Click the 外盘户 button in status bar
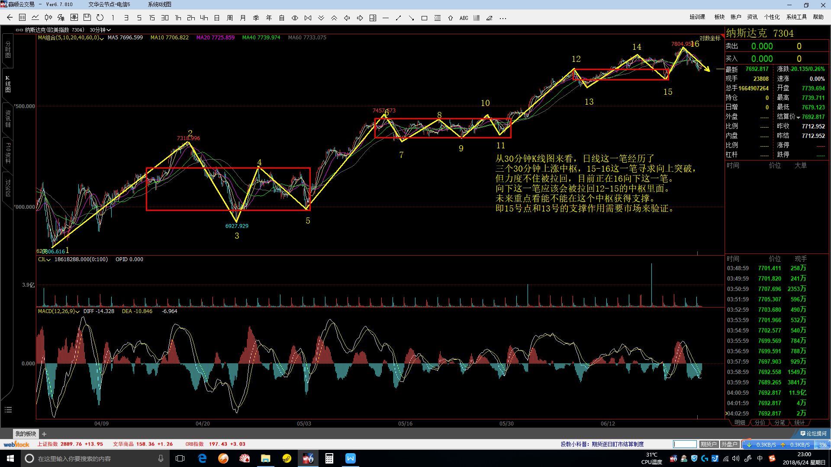 click(729, 444)
